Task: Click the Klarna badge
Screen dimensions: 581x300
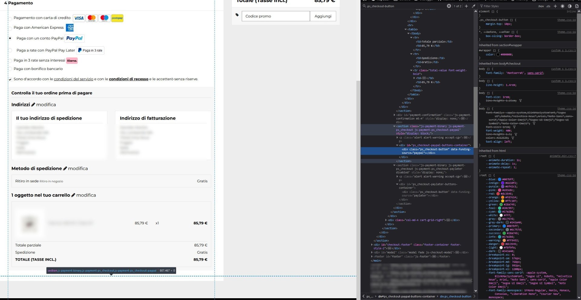Action: 72,61
